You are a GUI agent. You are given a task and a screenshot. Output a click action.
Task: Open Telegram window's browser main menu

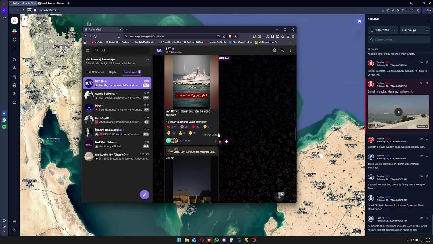coord(293,36)
